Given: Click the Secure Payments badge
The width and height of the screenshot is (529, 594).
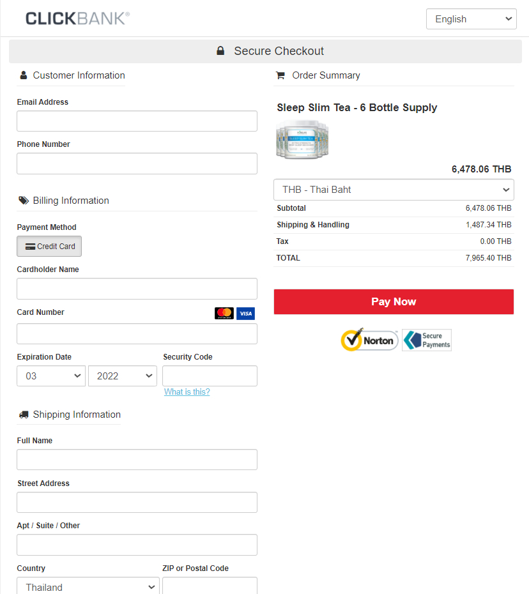Looking at the screenshot, I should [427, 340].
